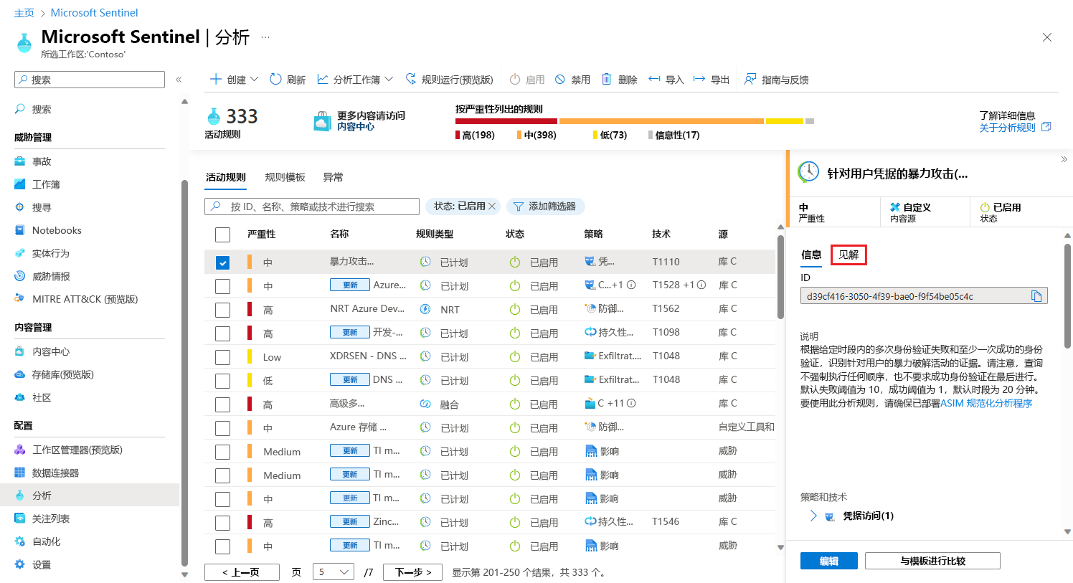This screenshot has width=1073, height=583.
Task: Collapse the left navigation with « chevron
Action: 179,80
